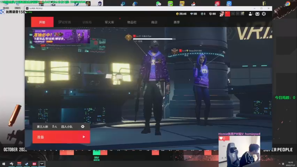297x167 pixels.
Task: Open Steam from the taskbar
Action: coord(27,164)
